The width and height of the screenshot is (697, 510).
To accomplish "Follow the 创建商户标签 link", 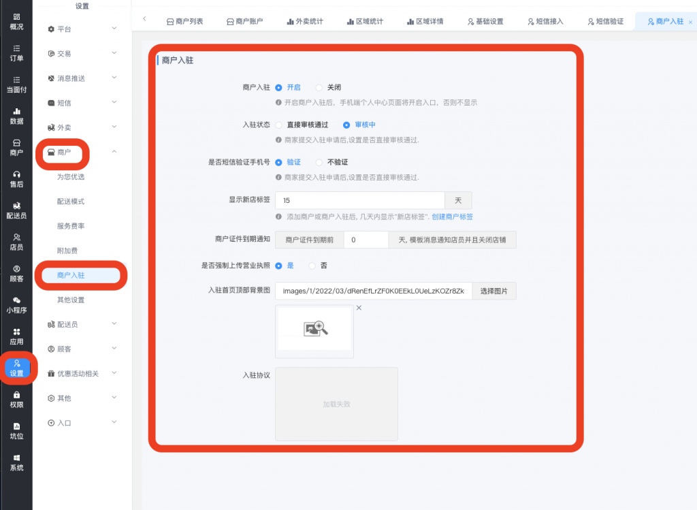I will tap(452, 217).
